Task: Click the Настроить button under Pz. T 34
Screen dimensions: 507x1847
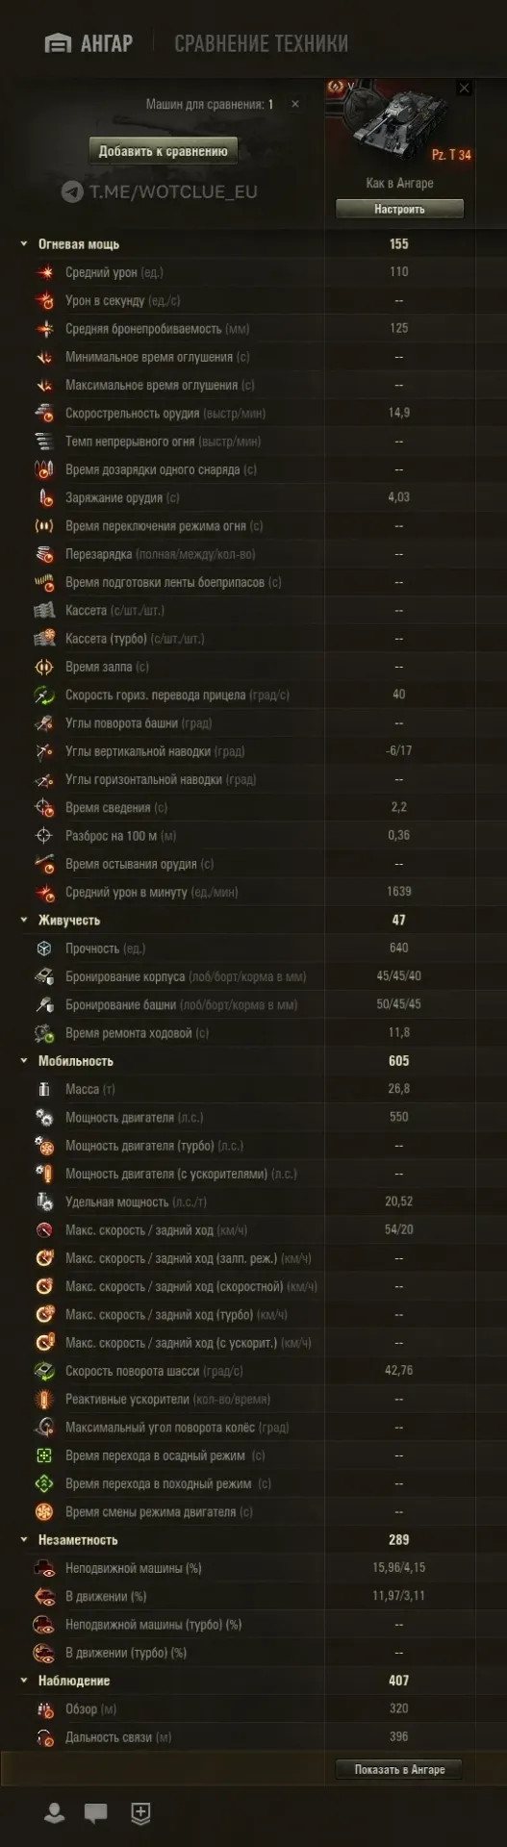Action: pos(399,209)
